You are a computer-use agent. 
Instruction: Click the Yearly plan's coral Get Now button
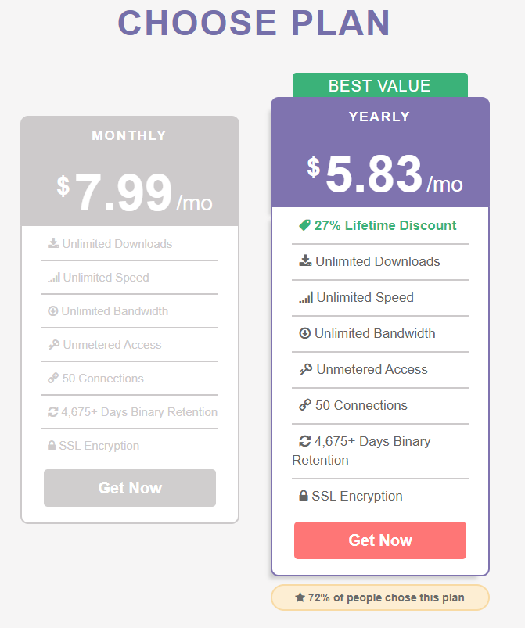pyautogui.click(x=380, y=540)
